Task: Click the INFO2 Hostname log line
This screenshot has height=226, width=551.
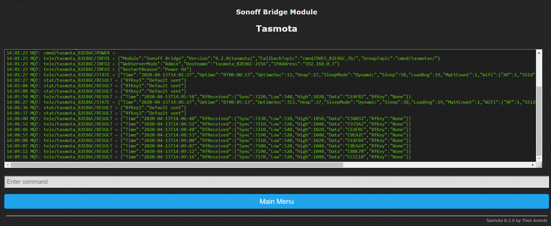Action: tap(173, 64)
